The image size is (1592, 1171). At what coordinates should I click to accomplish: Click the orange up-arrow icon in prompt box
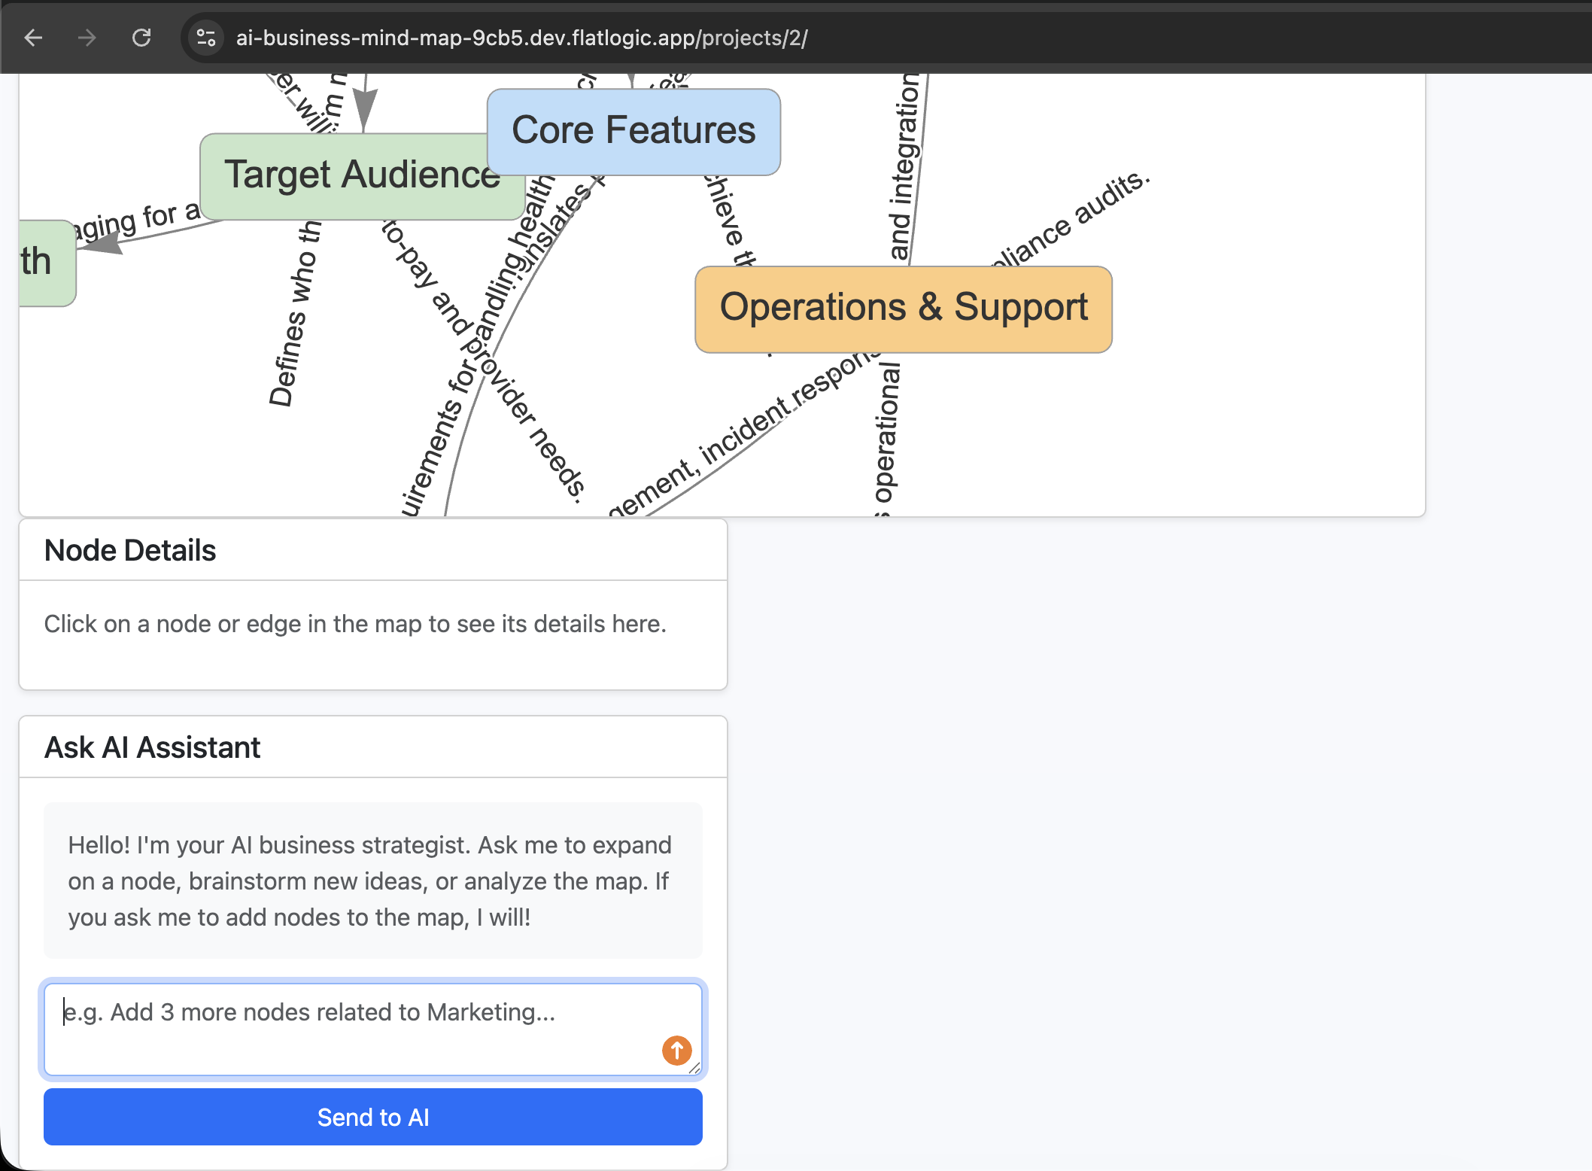pos(676,1050)
